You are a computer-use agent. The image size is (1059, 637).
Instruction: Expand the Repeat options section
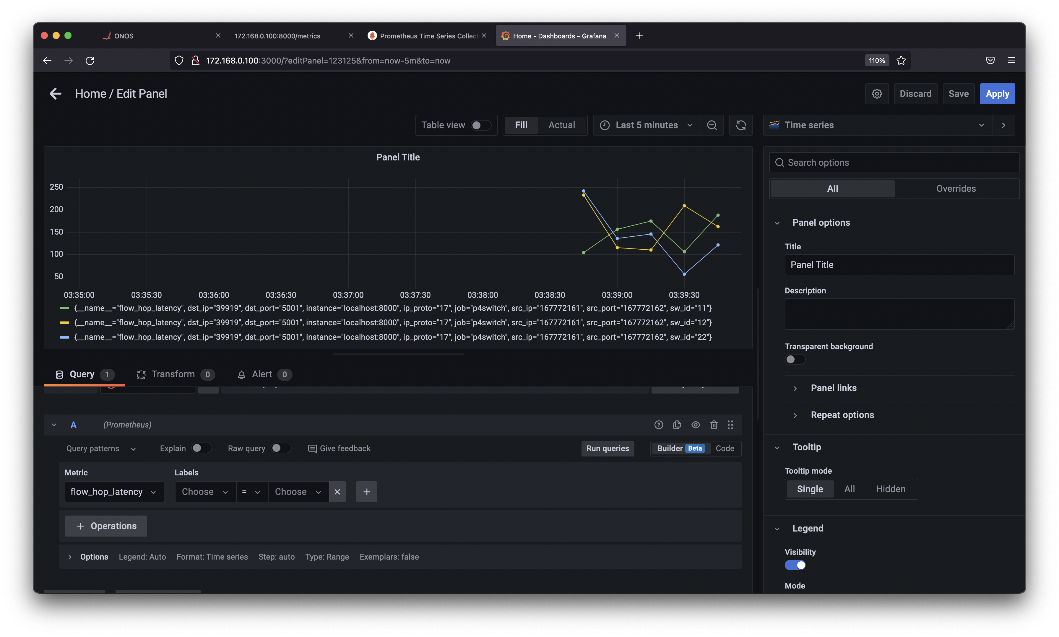(842, 415)
